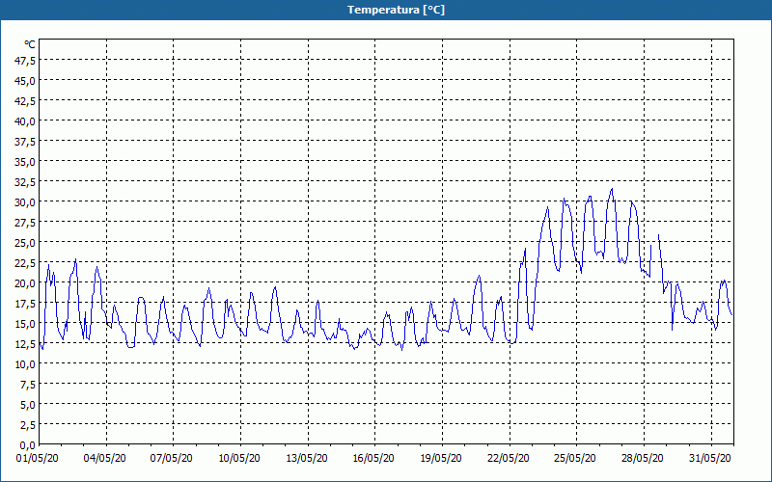Select the 0,0 y-axis label
Viewport: 772px width, 482px height.
(27, 445)
